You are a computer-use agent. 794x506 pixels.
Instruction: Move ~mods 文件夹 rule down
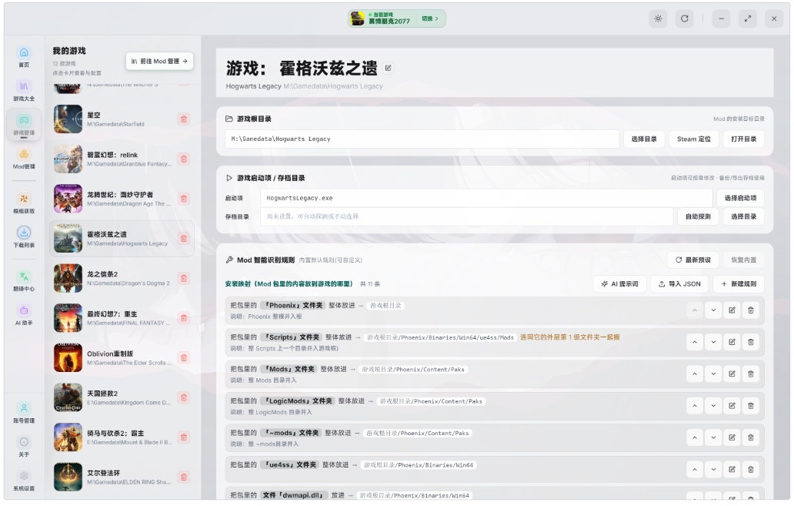pos(713,437)
